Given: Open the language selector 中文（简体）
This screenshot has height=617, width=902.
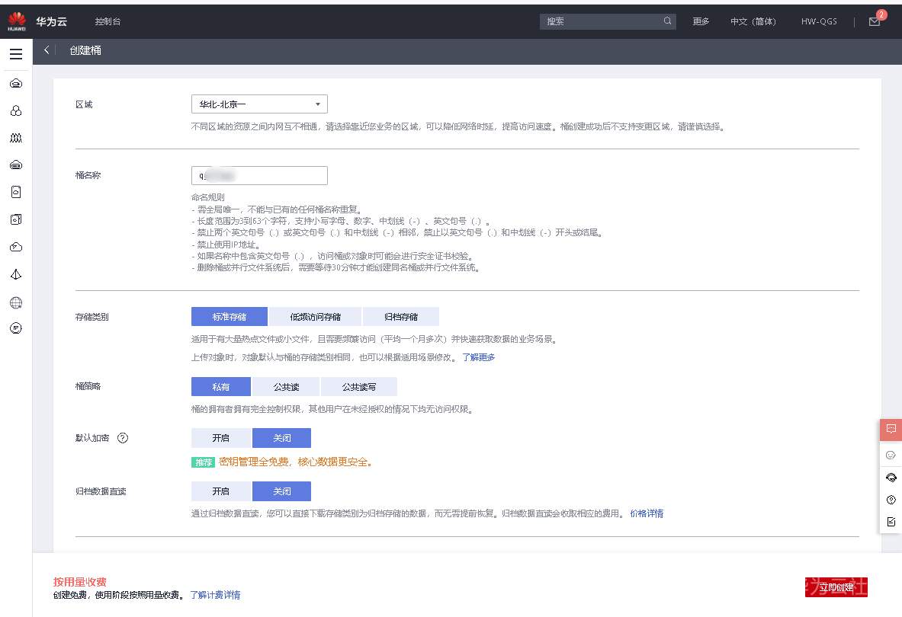Looking at the screenshot, I should [x=752, y=21].
